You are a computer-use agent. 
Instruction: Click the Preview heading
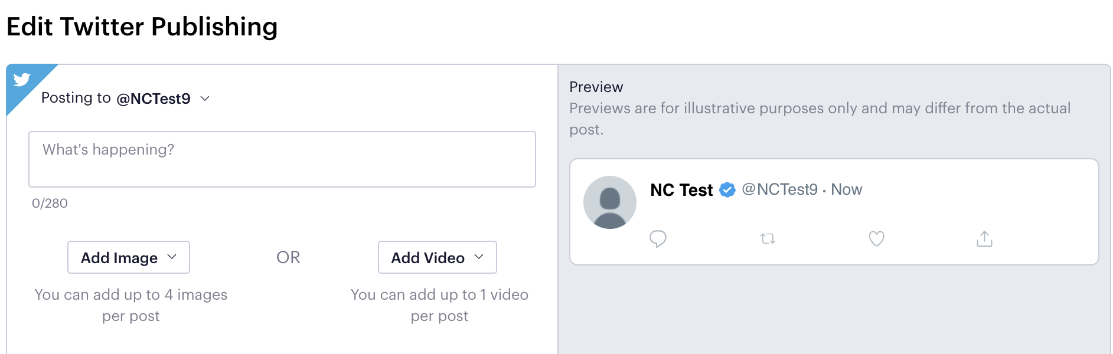click(x=596, y=87)
